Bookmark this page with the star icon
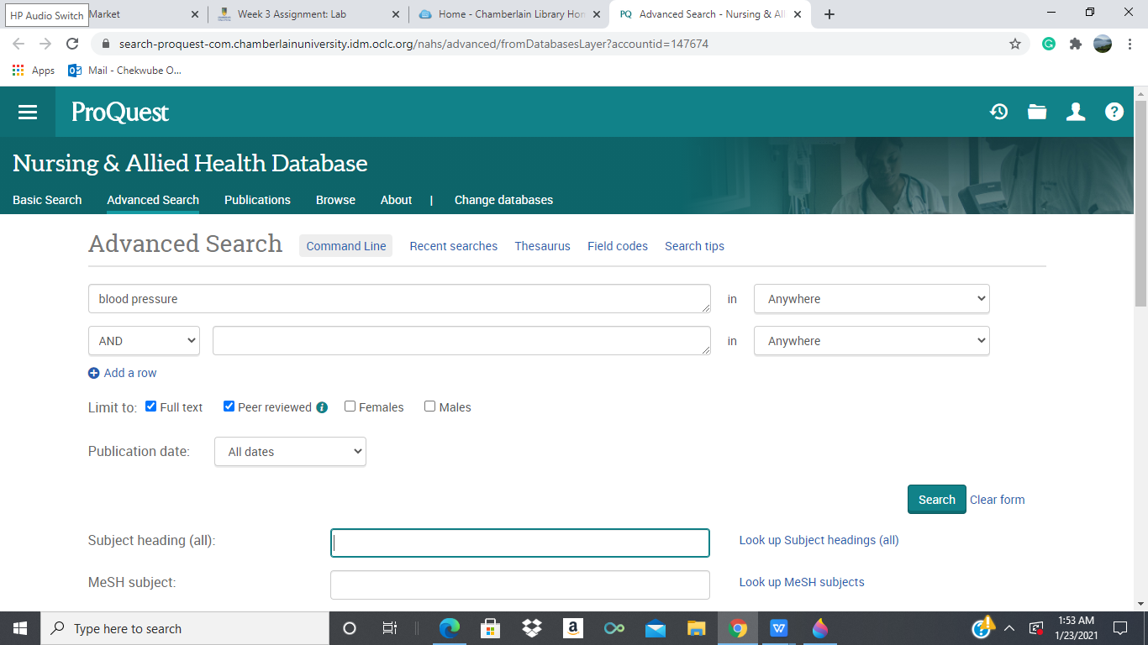Viewport: 1148px width, 645px height. (x=1015, y=44)
